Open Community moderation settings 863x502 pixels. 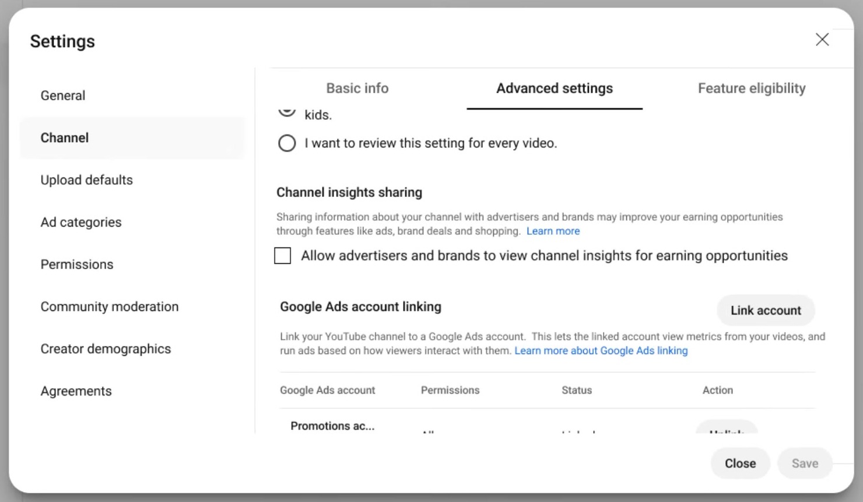pos(132,307)
